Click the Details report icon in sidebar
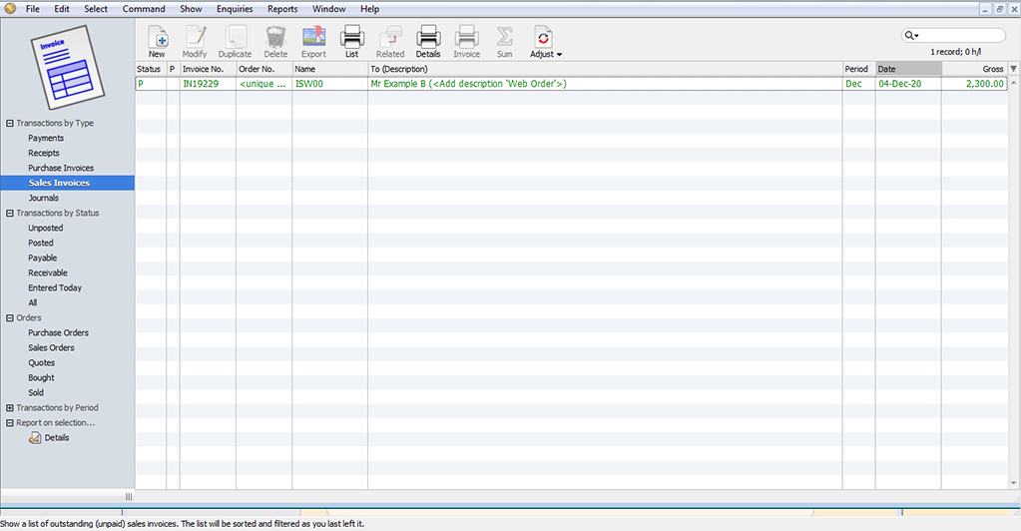The width and height of the screenshot is (1021, 531). (x=35, y=438)
